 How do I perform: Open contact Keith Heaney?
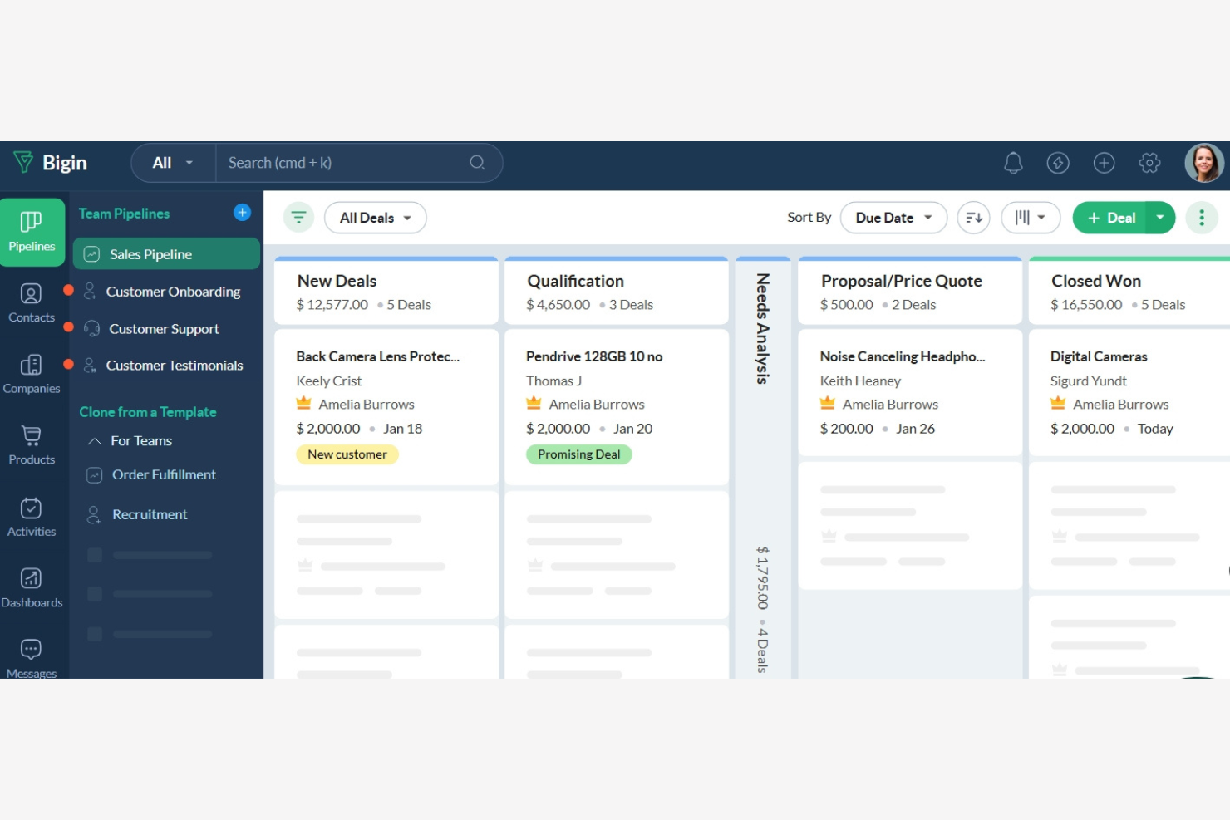click(860, 381)
